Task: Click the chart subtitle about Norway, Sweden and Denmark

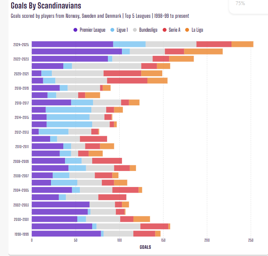Action: coord(100,16)
